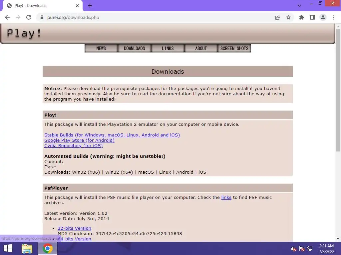Click the iOS download text

pos(202,172)
